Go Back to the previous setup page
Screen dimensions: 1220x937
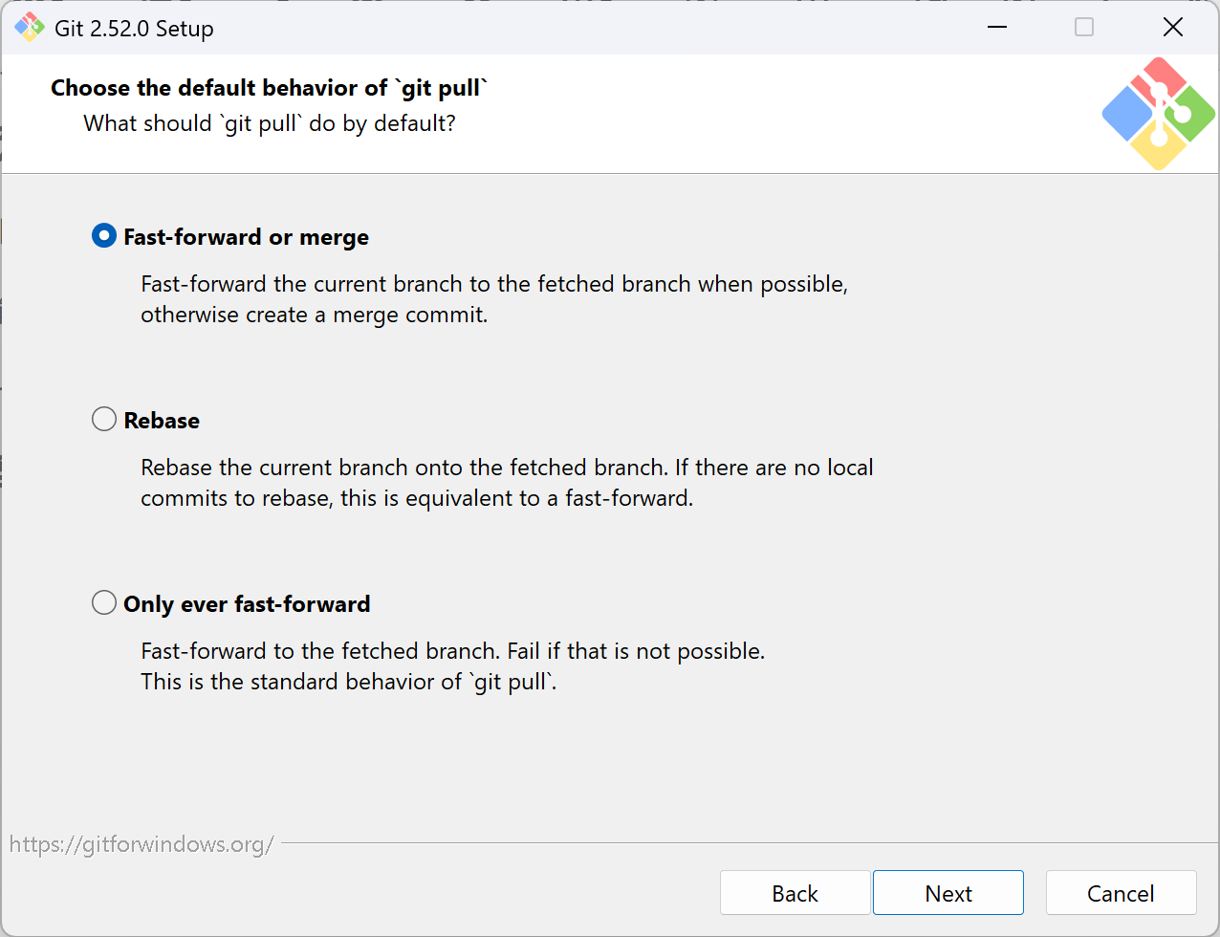[x=795, y=893]
